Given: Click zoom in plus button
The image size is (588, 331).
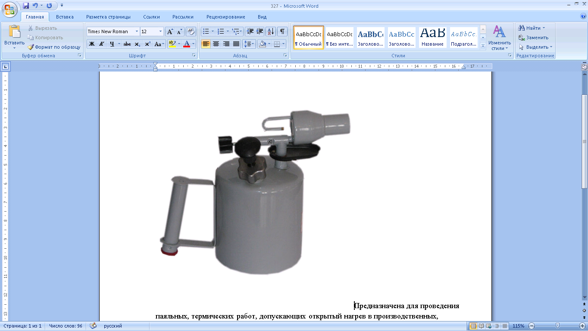Looking at the screenshot, I should (x=582, y=326).
